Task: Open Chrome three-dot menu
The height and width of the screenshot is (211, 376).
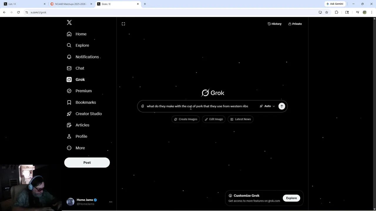Action: [x=372, y=12]
